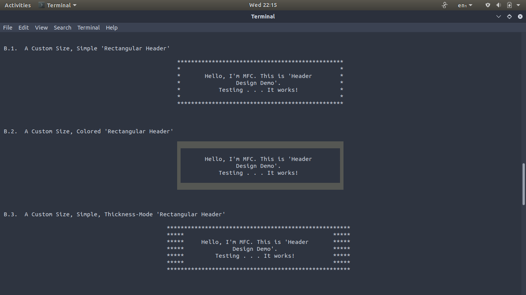Open the volume speaker icon
Screen dimensions: 526x295
coord(498,5)
